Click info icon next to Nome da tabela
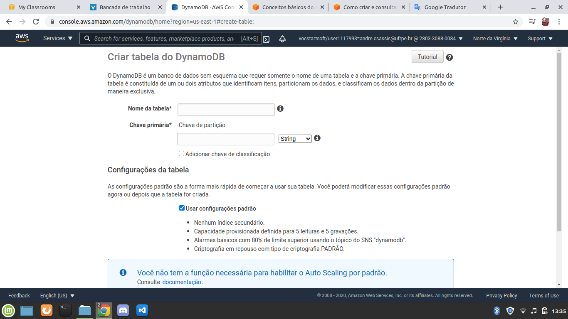The image size is (568, 319). coord(280,108)
